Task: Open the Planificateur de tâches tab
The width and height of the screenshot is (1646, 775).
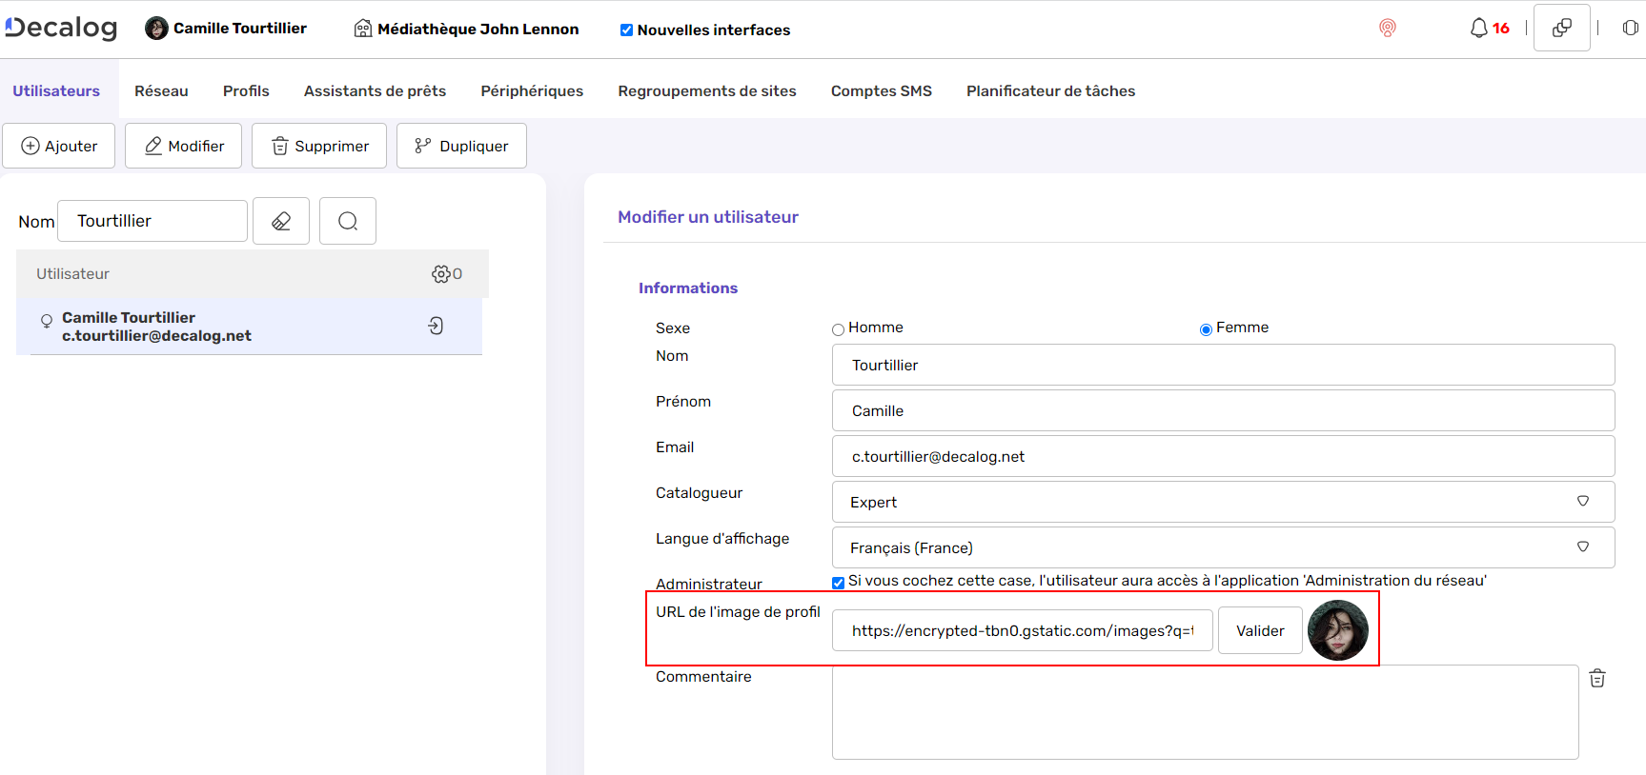Action: pyautogui.click(x=1050, y=91)
